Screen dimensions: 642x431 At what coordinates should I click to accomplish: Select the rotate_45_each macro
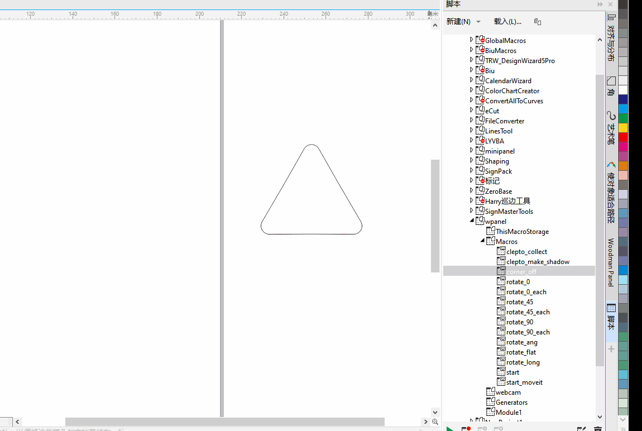[528, 312]
